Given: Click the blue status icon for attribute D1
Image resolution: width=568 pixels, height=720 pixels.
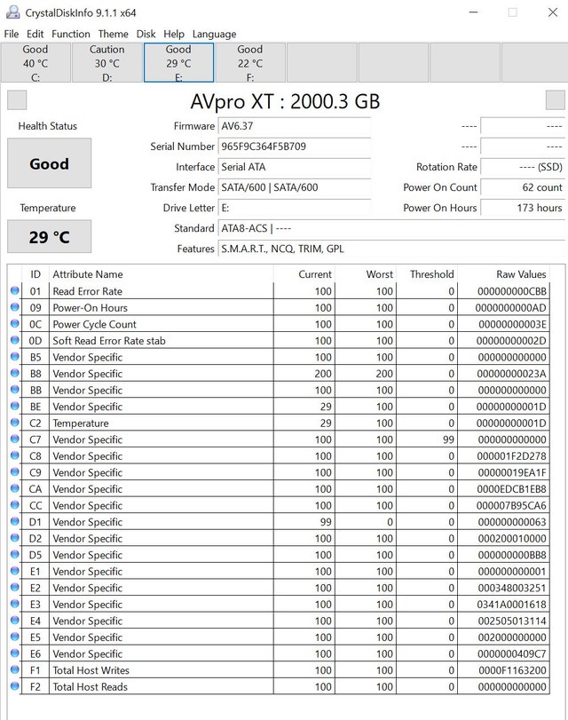Looking at the screenshot, I should click(15, 522).
